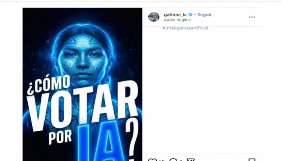The width and height of the screenshot is (282, 161).
Task: Click the gaitana_ia username
Action: 175,14
